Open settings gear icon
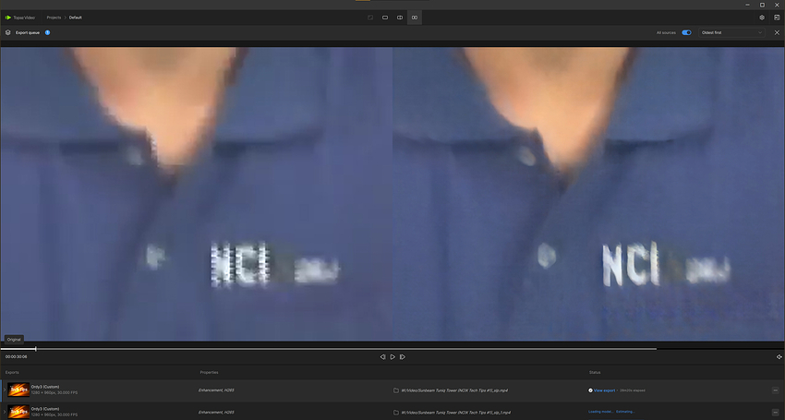The width and height of the screenshot is (785, 420). 762,18
